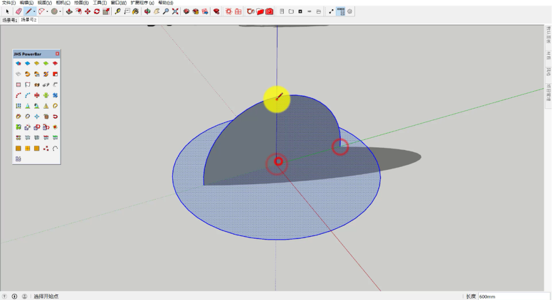
Task: Activate the Orbit camera tool
Action: [147, 12]
